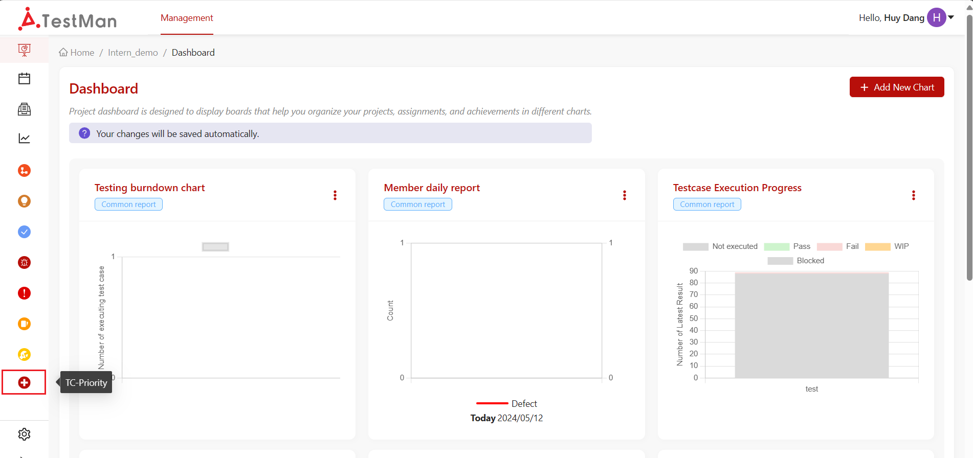Click the Testcase Execution Progress title

(x=737, y=188)
